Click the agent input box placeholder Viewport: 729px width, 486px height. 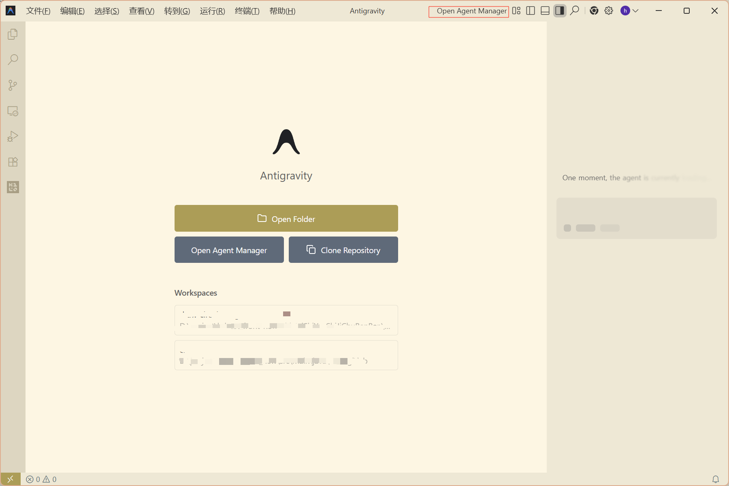(x=637, y=218)
